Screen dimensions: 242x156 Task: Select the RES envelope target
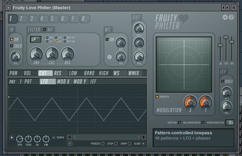pyautogui.click(x=60, y=73)
